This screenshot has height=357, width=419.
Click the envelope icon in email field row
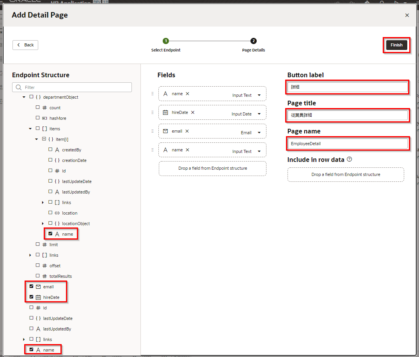(165, 131)
